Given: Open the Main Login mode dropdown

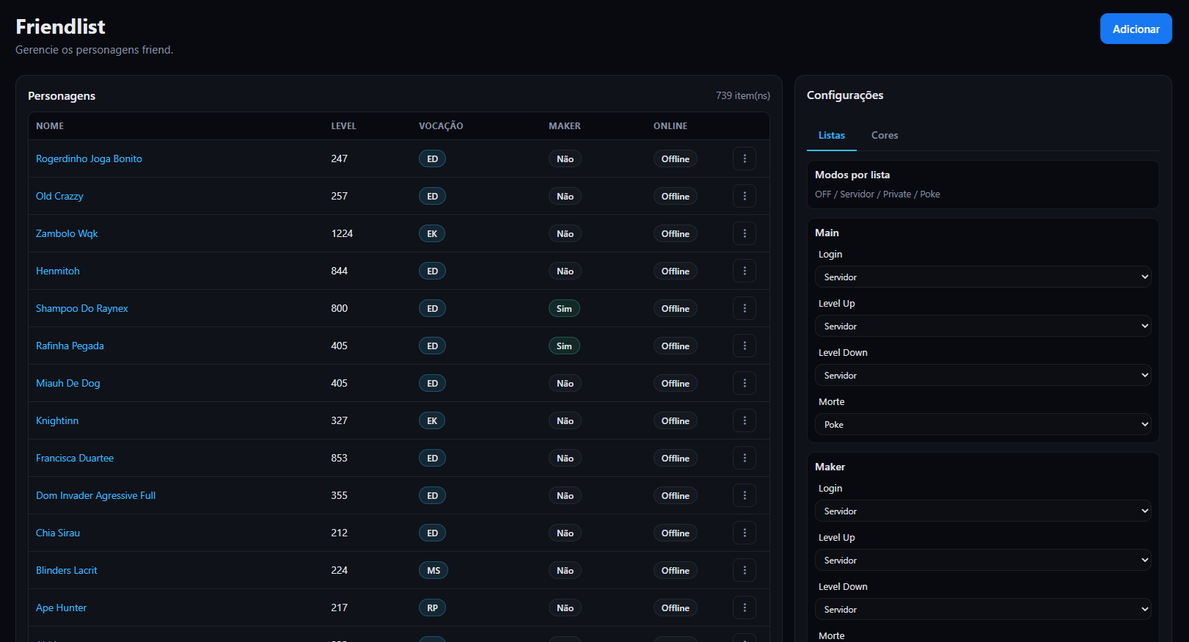Looking at the screenshot, I should coord(983,277).
